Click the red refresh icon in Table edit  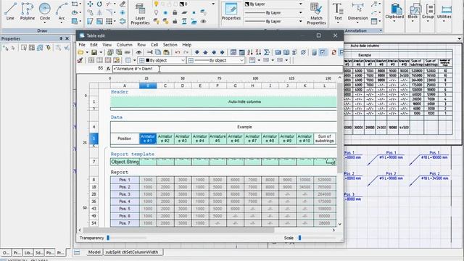(x=333, y=52)
